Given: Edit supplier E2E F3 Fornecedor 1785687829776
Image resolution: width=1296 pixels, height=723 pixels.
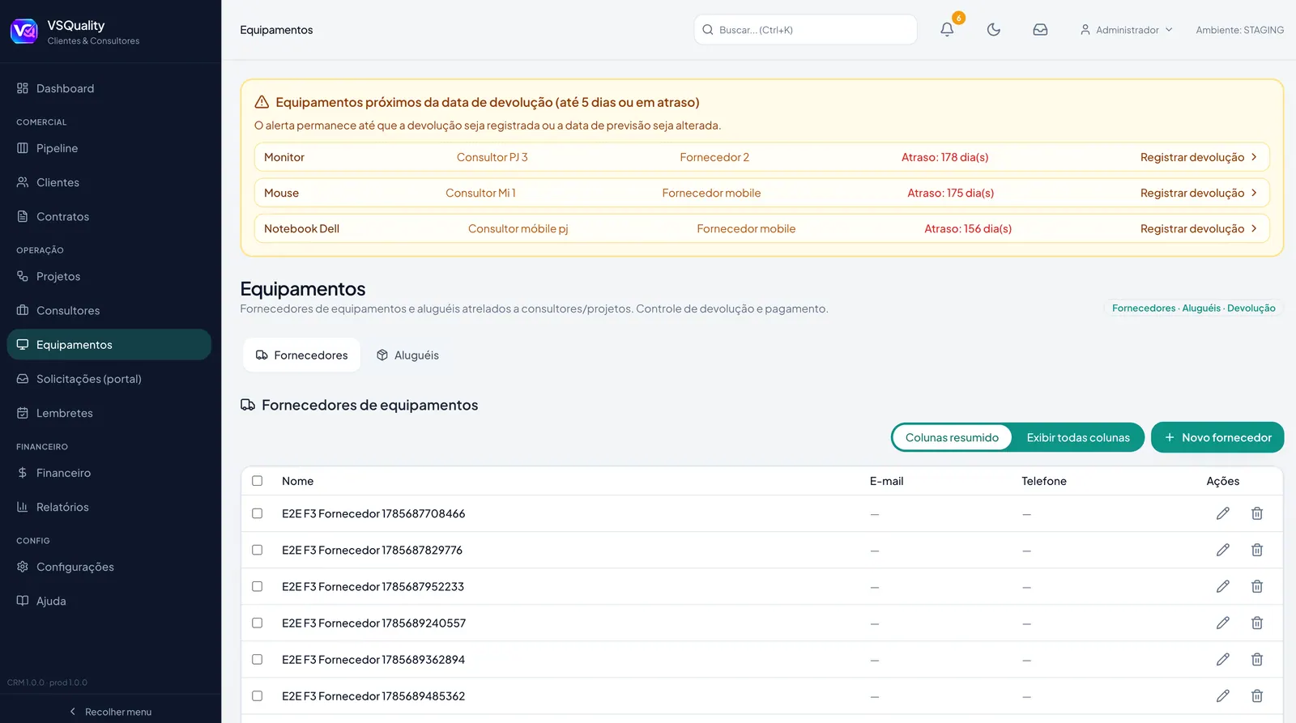Looking at the screenshot, I should point(1223,550).
